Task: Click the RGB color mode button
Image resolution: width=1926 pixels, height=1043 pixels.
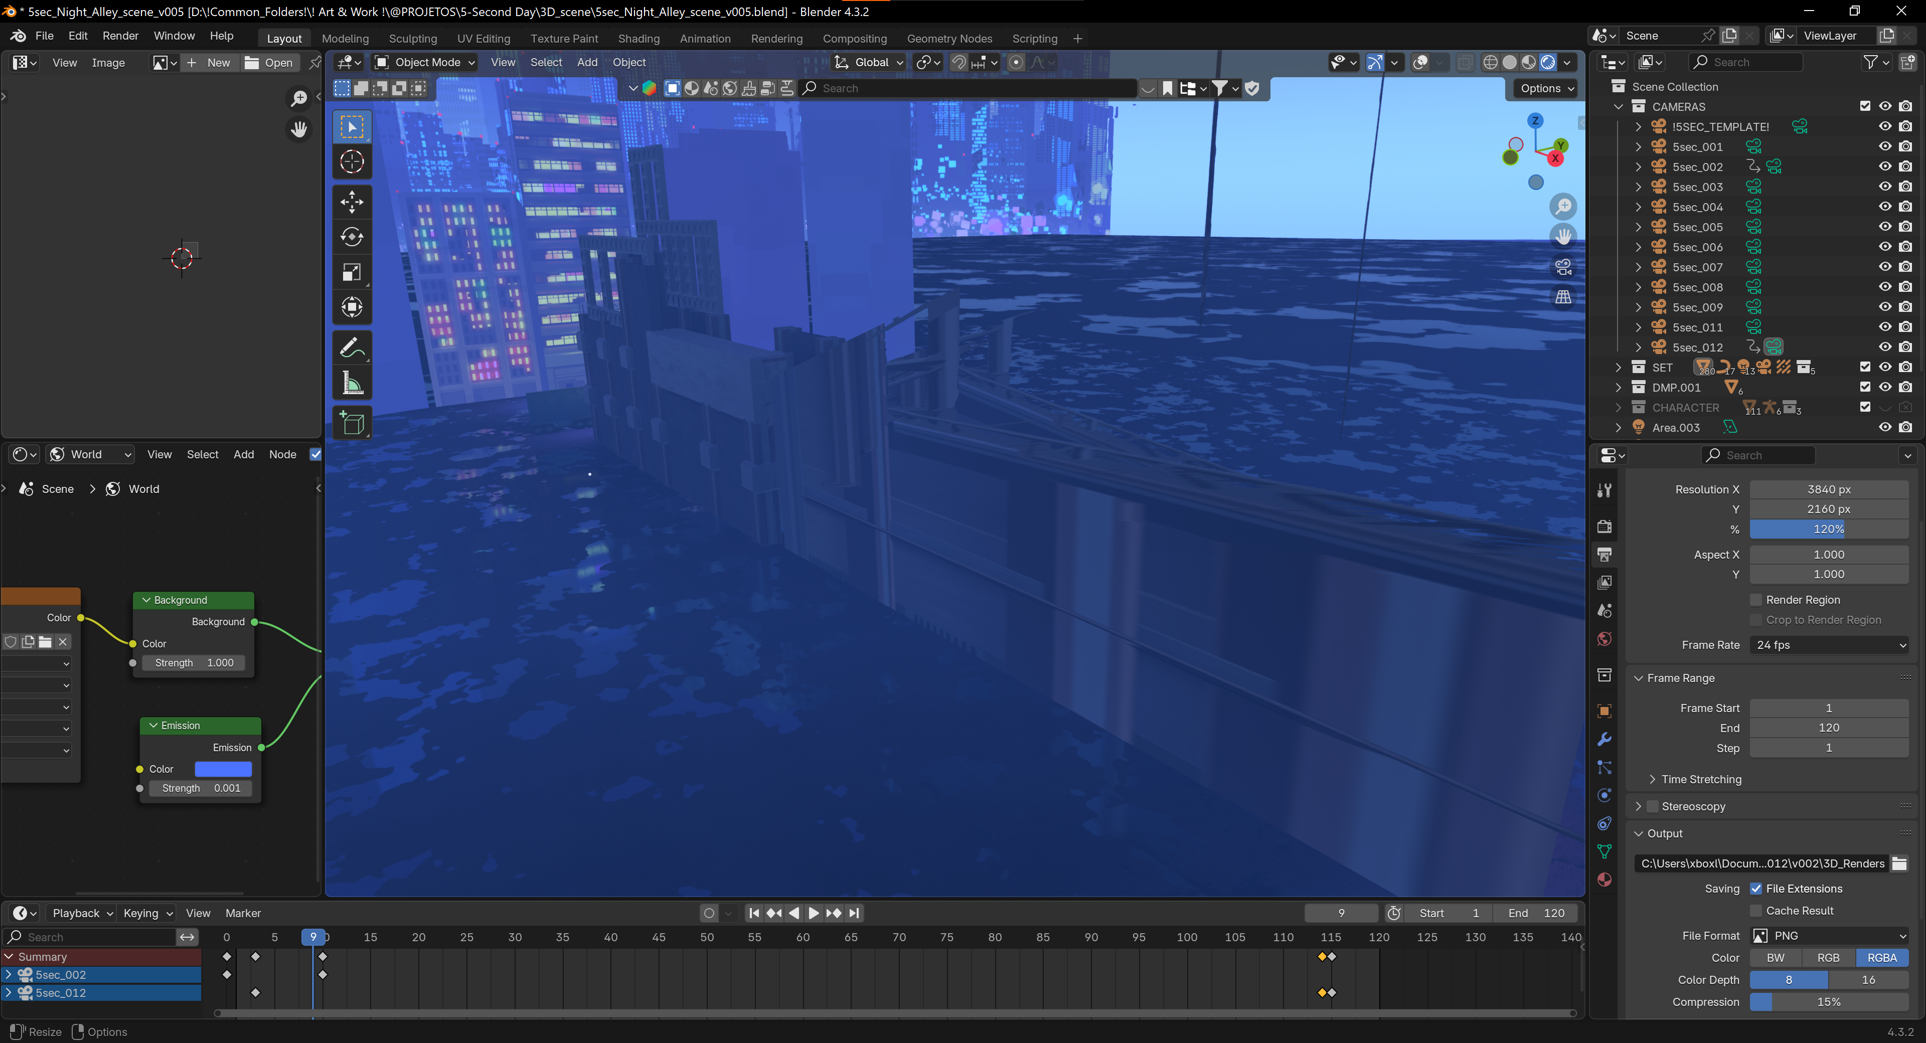Action: [1828, 957]
